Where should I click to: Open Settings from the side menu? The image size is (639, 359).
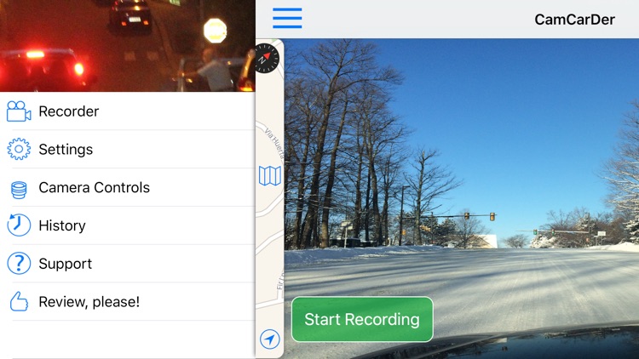coord(128,150)
